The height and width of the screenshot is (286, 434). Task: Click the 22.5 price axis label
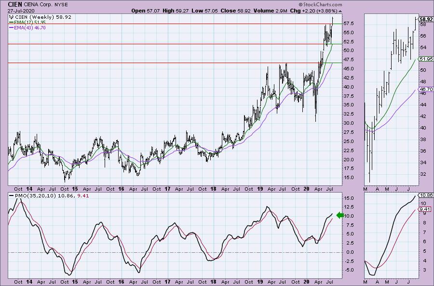click(x=348, y=151)
